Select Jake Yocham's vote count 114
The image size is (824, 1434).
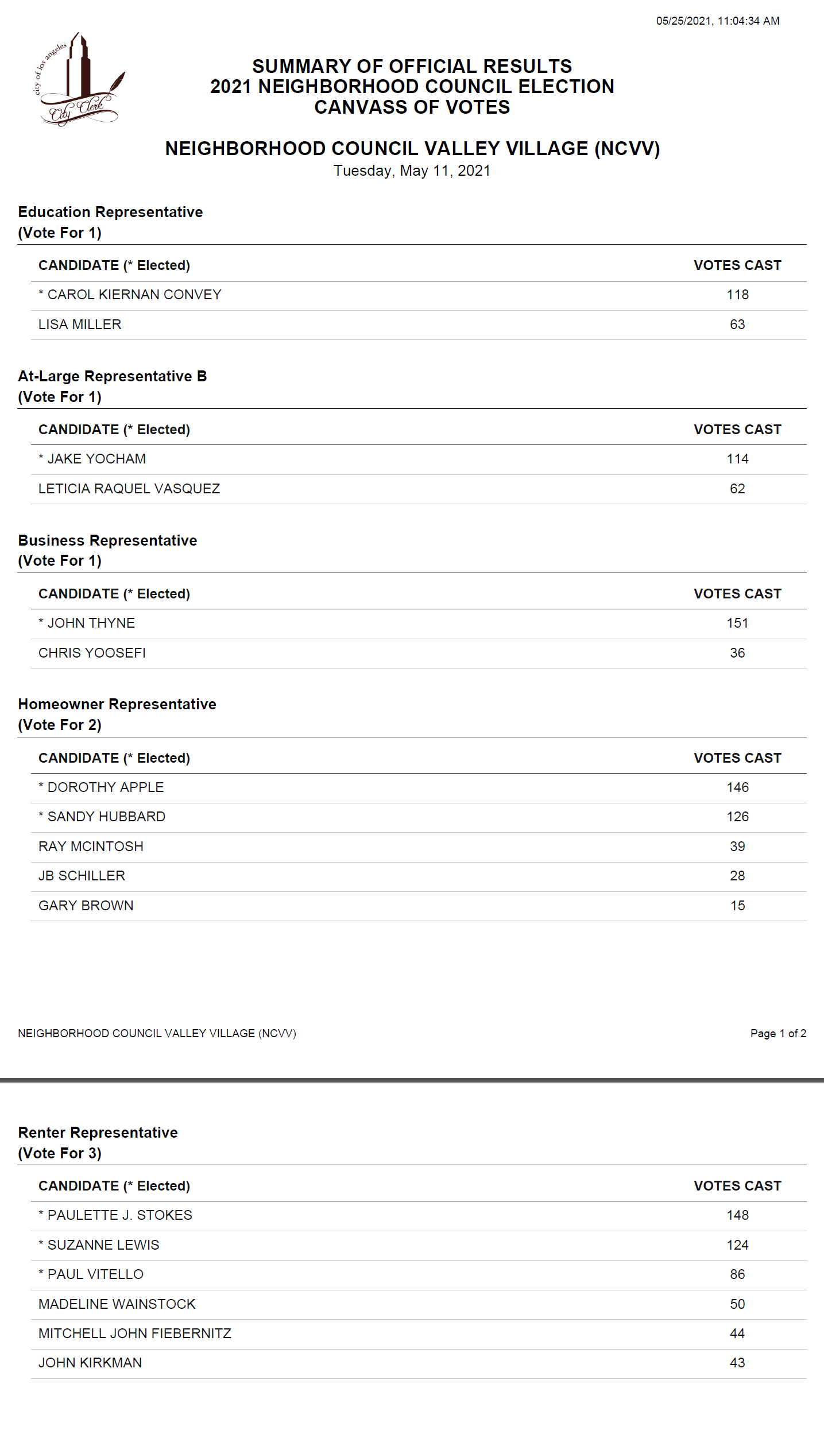pyautogui.click(x=737, y=459)
